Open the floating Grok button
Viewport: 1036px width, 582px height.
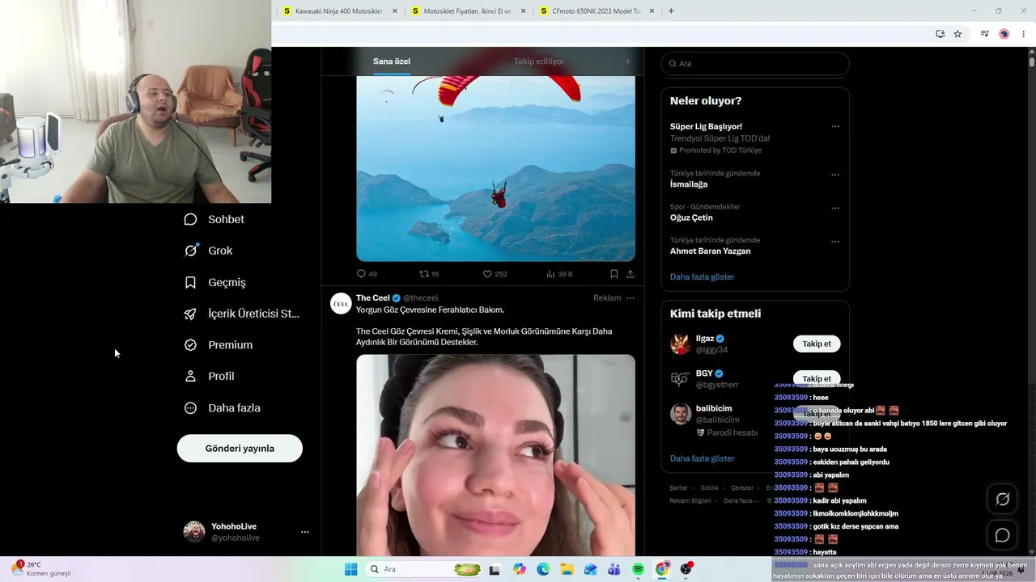pyautogui.click(x=1002, y=500)
